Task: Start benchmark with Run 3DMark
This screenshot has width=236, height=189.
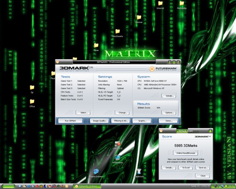Action: click(x=70, y=121)
